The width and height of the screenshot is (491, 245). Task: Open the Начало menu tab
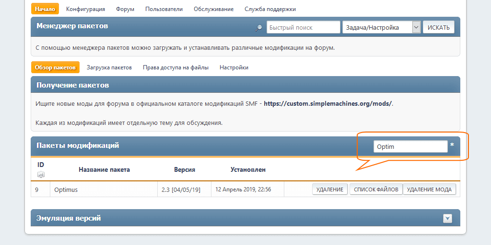(x=45, y=9)
